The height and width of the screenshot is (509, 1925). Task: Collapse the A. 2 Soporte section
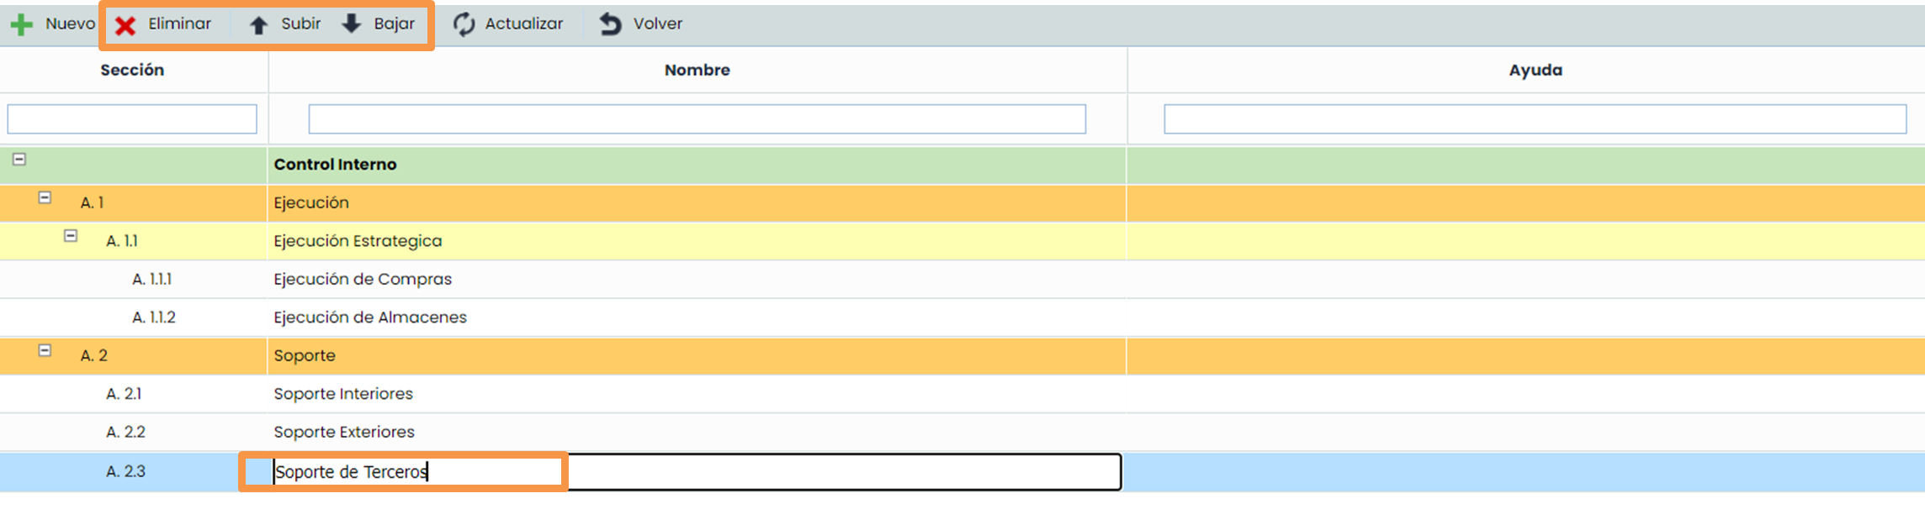(45, 350)
